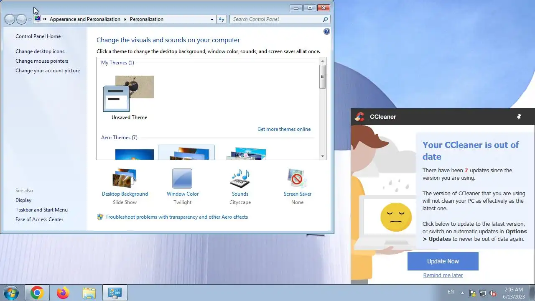Open the address bar history dropdown arrow
This screenshot has width=535, height=301.
[x=212, y=19]
